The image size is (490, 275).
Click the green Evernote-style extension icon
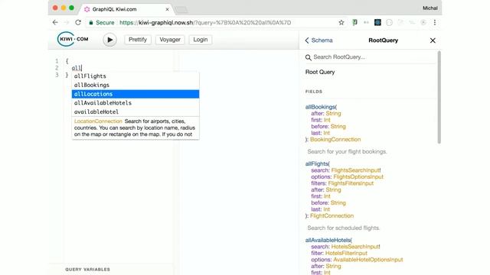pos(354,22)
